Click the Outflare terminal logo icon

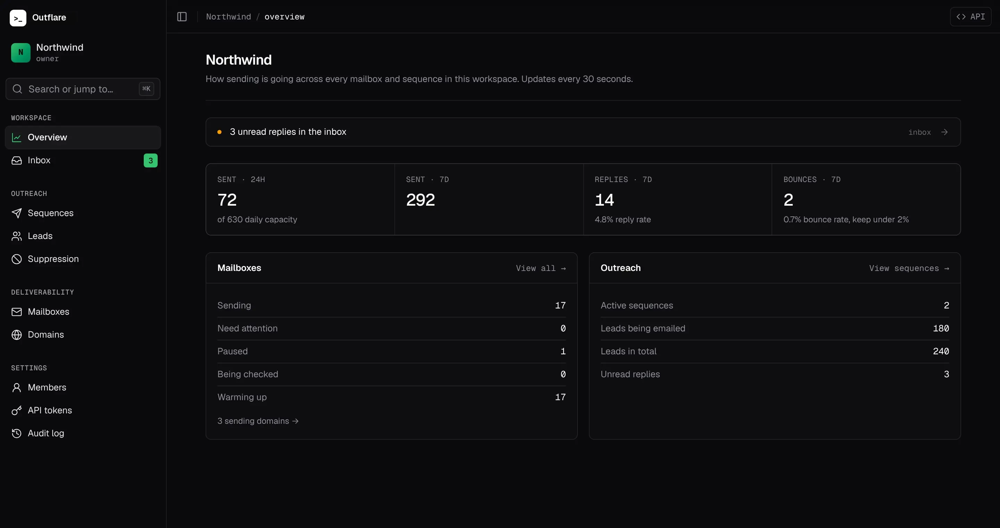click(18, 18)
